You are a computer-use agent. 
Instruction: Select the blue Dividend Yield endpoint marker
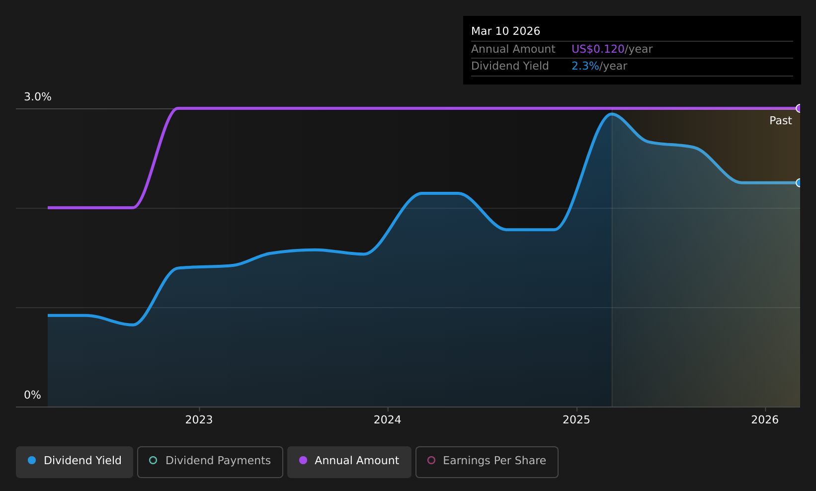coord(799,183)
